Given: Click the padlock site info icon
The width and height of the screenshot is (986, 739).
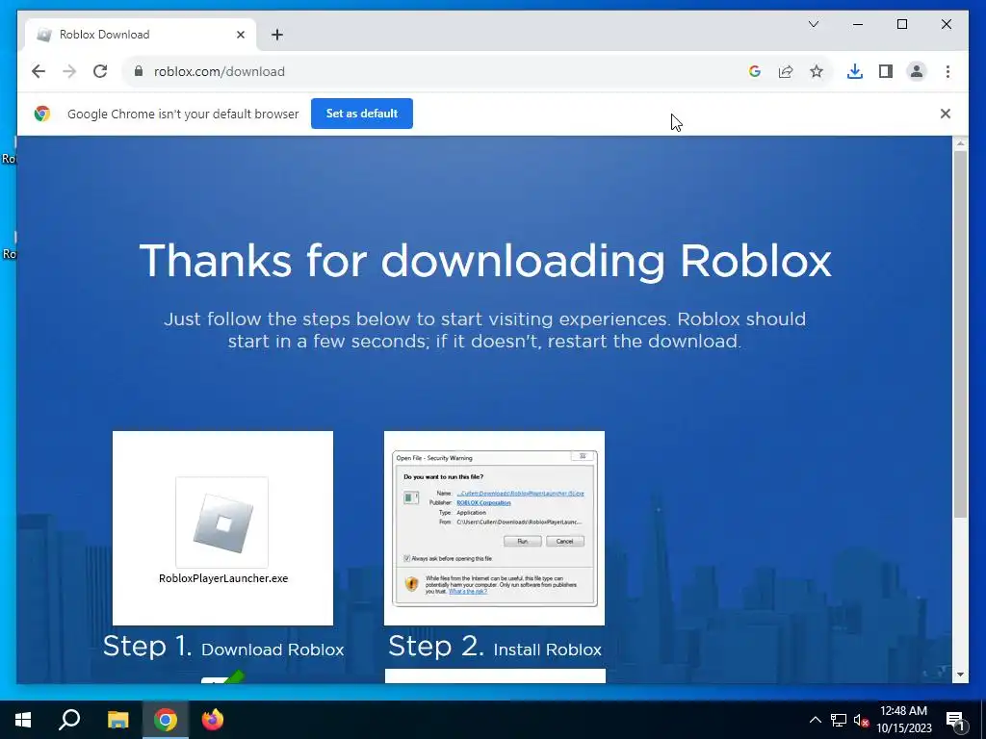Looking at the screenshot, I should 139,71.
